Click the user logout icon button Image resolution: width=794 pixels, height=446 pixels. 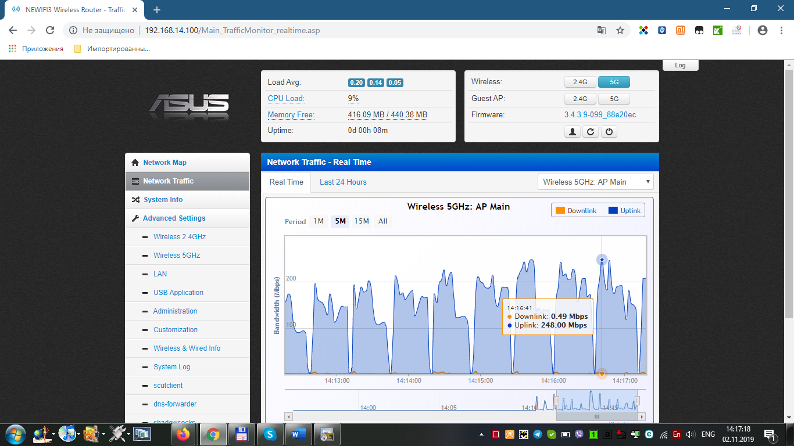573,132
